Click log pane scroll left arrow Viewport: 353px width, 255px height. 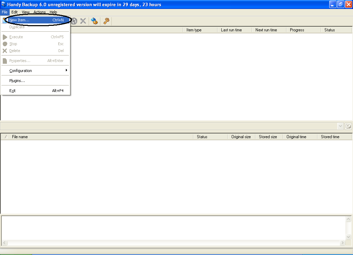click(4, 243)
